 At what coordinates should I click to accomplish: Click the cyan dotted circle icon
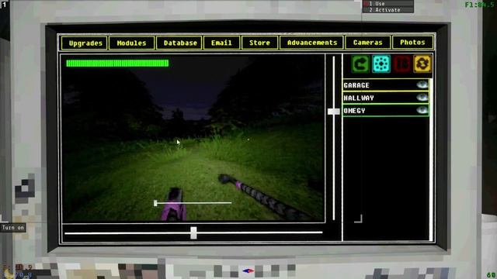[381, 64]
